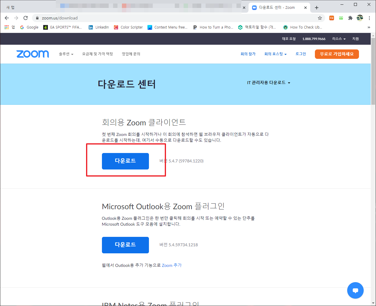Open the EA SPORTS FIFA bookmark
The image size is (376, 306).
tap(63, 27)
